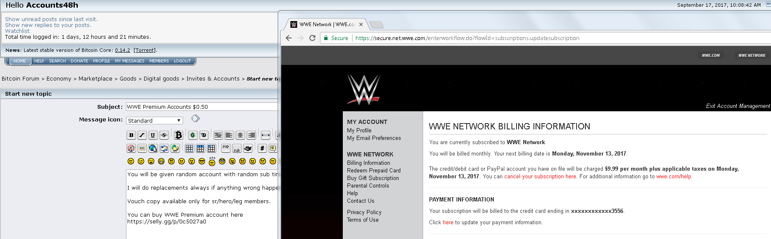The width and height of the screenshot is (771, 239).
Task: Go to Invites & Accounts breadcrumb
Action: click(213, 79)
